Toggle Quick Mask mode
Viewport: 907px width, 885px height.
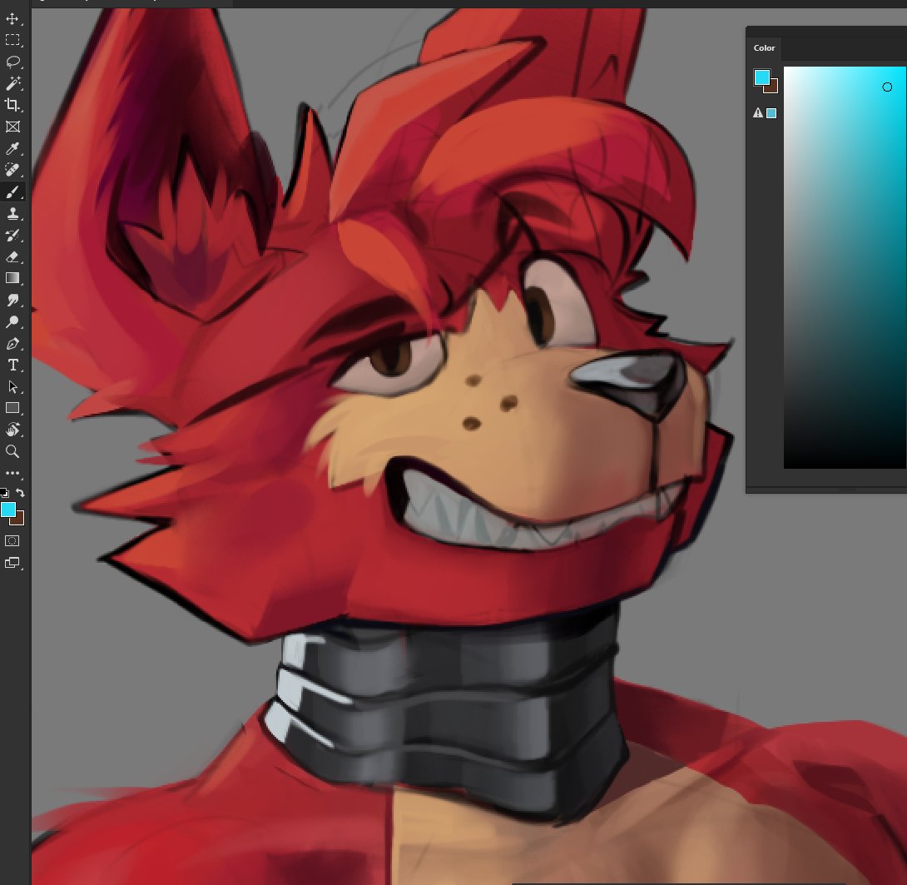pyautogui.click(x=12, y=540)
